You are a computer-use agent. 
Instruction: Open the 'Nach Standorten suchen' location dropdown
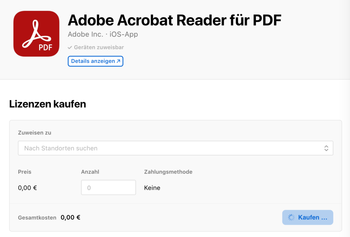coord(175,148)
